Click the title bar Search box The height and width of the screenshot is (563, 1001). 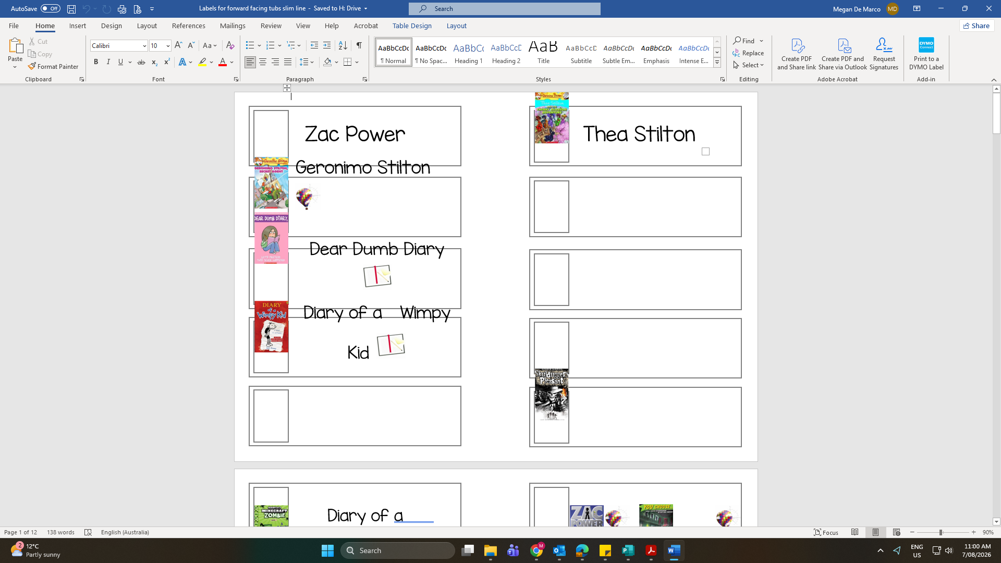click(x=505, y=9)
